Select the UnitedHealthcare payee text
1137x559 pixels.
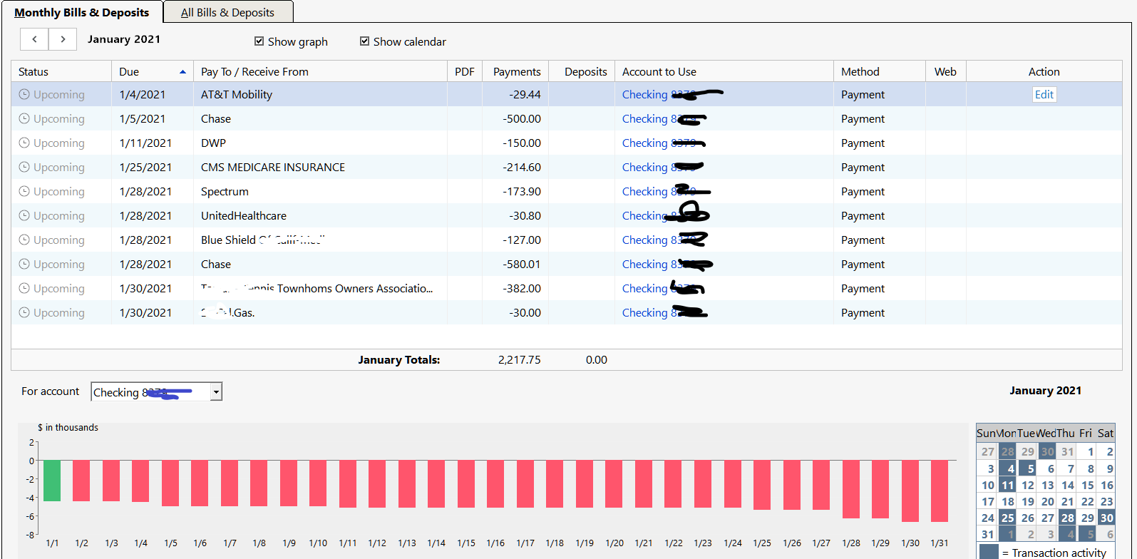tap(244, 215)
